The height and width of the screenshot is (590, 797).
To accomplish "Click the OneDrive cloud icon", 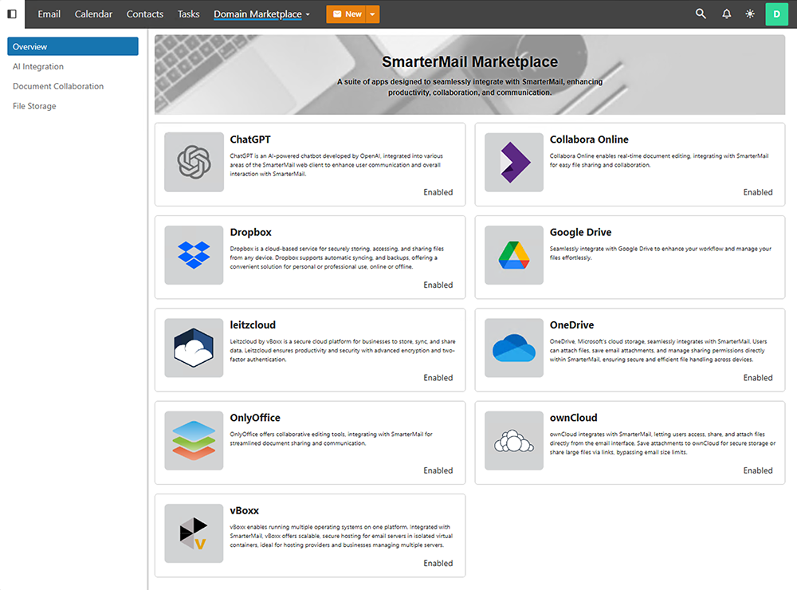I will 514,348.
